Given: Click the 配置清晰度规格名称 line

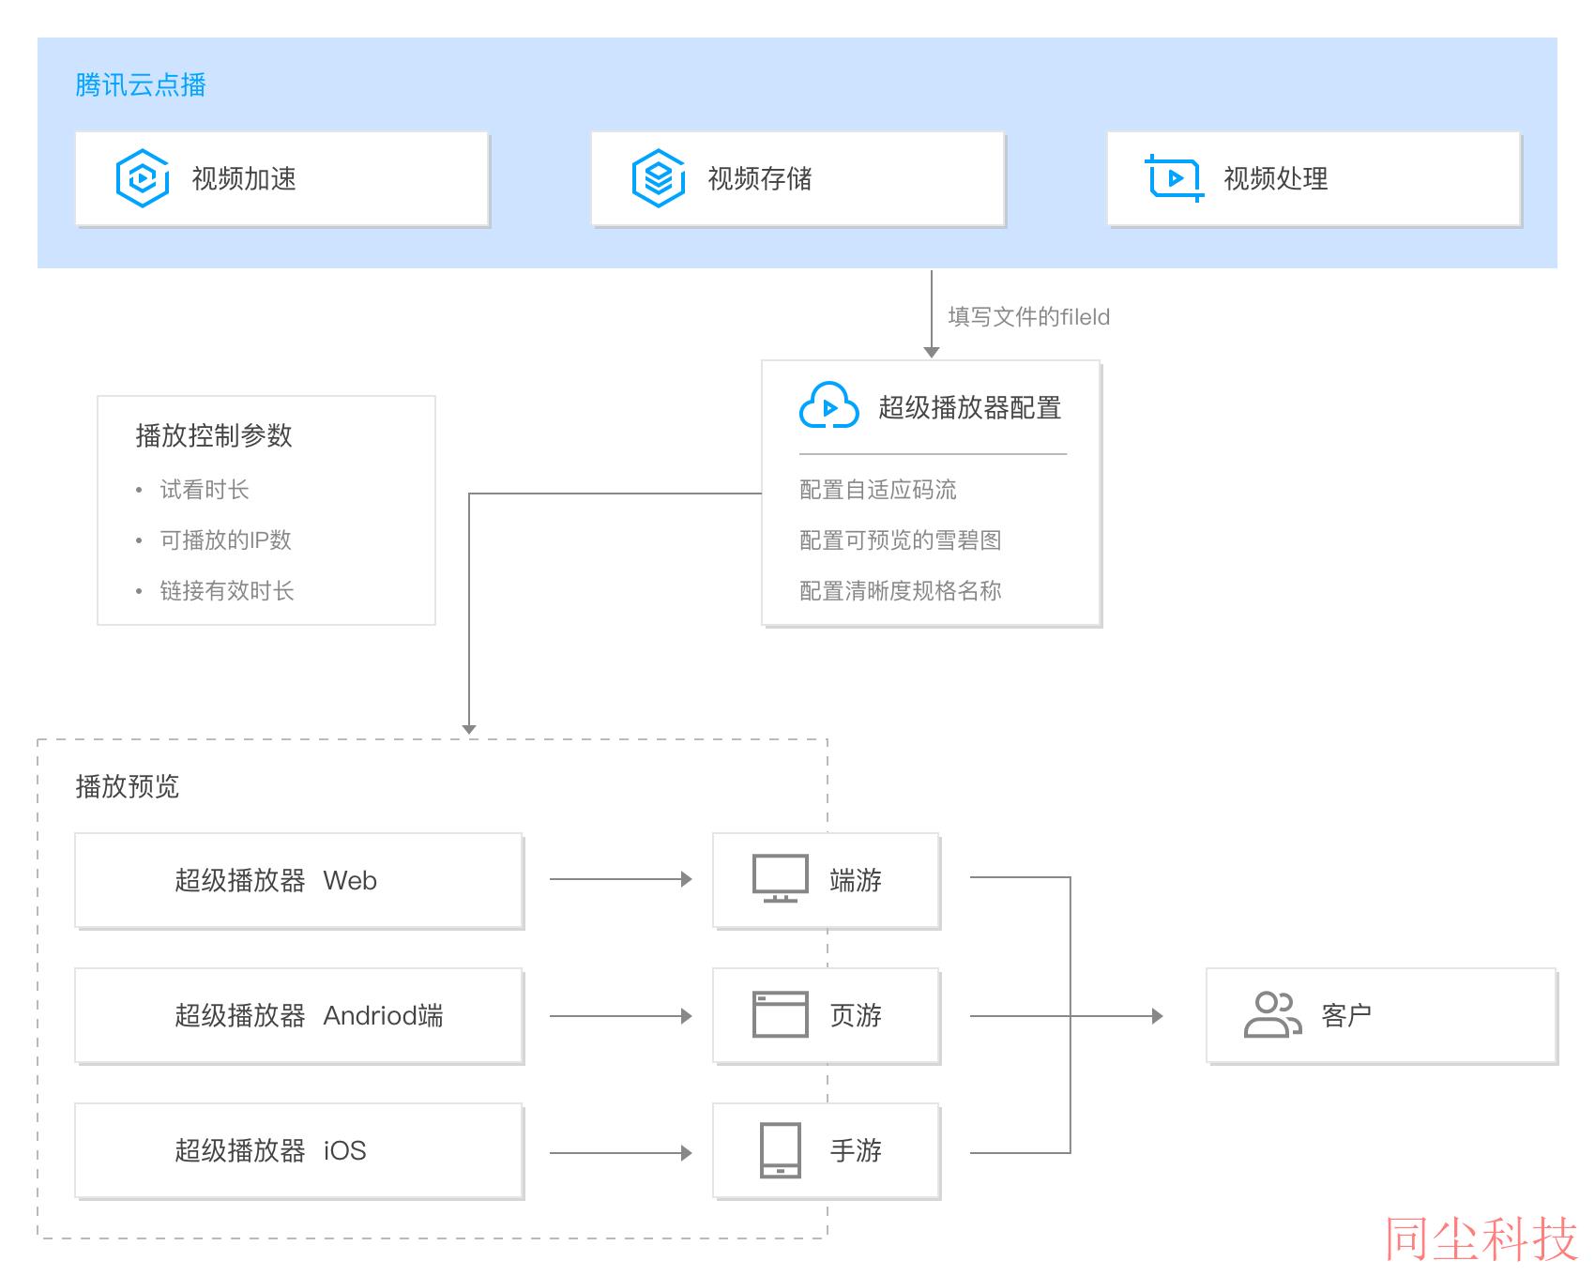Looking at the screenshot, I should coord(901,591).
